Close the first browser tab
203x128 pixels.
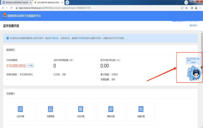click(x=31, y=2)
